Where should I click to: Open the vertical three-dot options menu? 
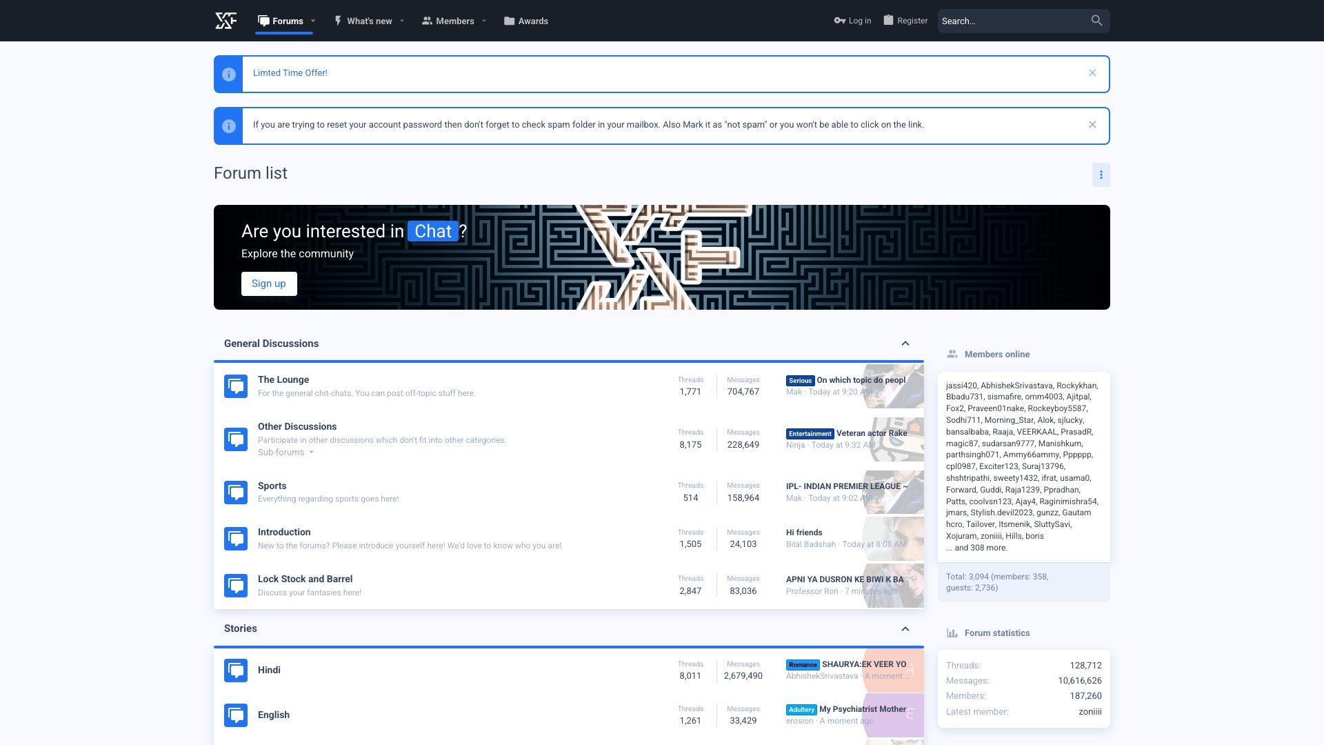(x=1101, y=175)
